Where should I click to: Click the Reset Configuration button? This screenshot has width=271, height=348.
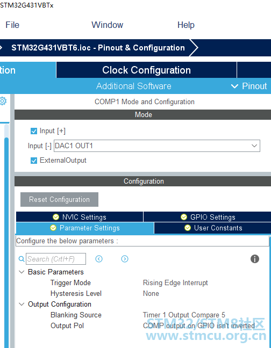pyautogui.click(x=59, y=200)
